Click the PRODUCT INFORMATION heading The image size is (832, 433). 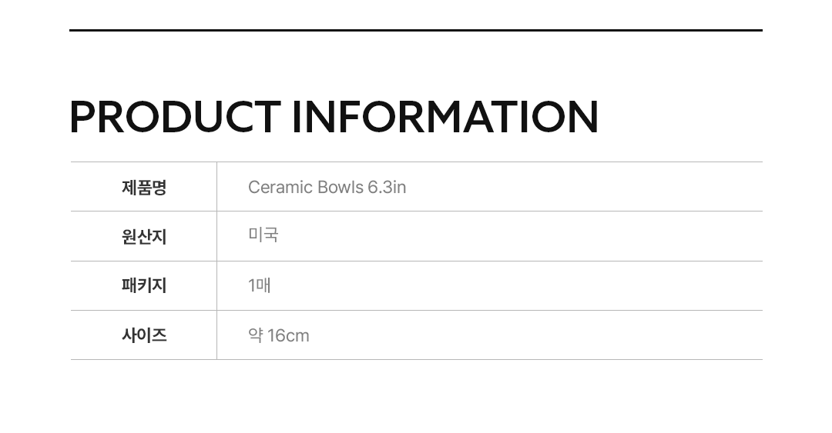[x=334, y=117]
